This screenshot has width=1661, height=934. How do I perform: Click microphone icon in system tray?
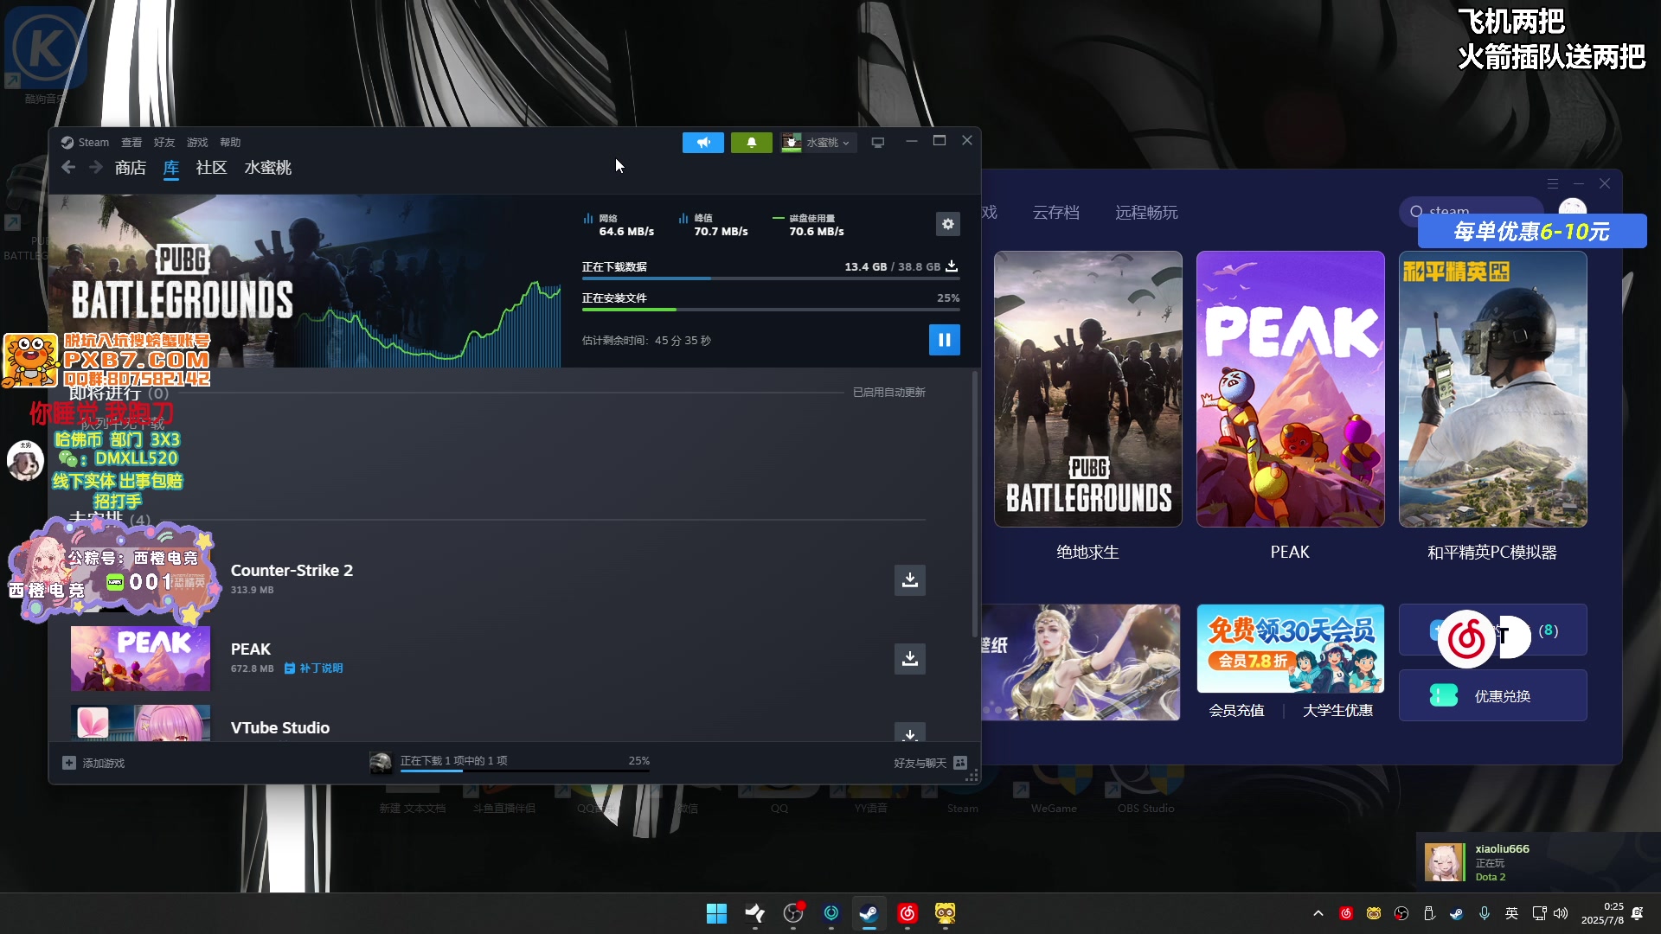[x=1485, y=913]
